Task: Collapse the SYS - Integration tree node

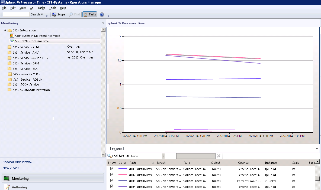Action: (5, 30)
